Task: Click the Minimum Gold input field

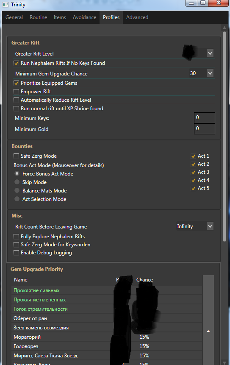Action: (205, 129)
